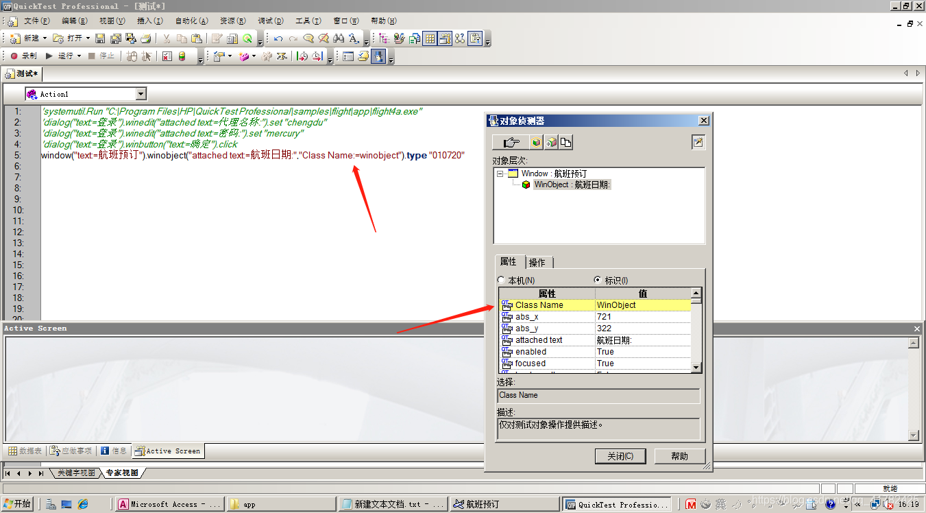
Task: Click the cube with plus icon in Object Spy
Action: 551,143
